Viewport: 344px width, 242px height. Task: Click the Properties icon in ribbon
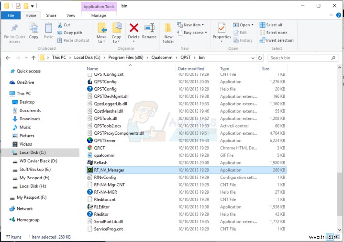point(222,28)
